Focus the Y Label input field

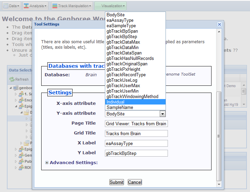(136, 153)
